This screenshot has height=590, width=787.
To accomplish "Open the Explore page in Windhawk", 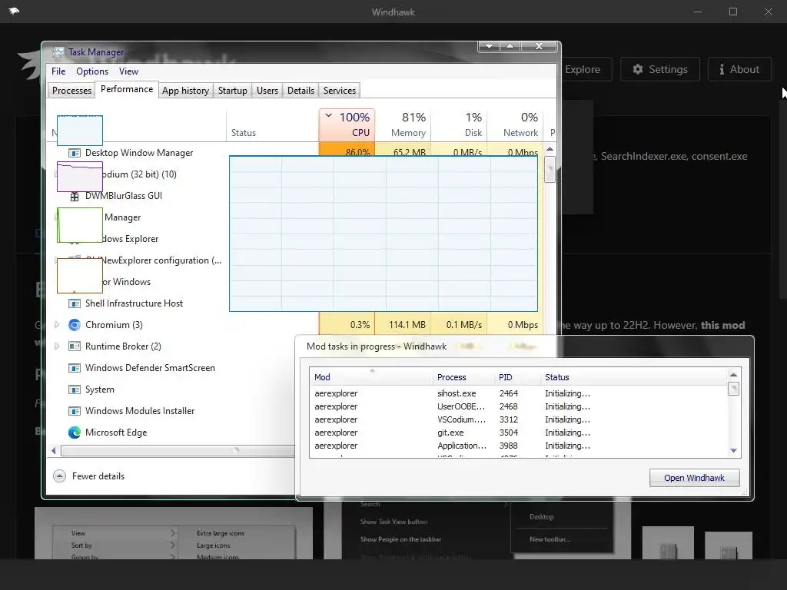I will pos(583,69).
